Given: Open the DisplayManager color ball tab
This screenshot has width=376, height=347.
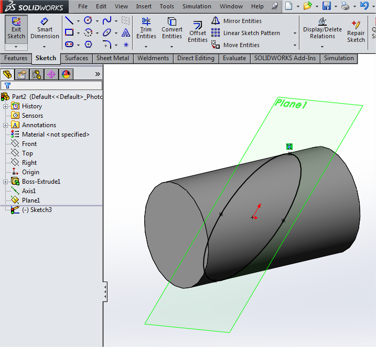Looking at the screenshot, I should tap(66, 74).
